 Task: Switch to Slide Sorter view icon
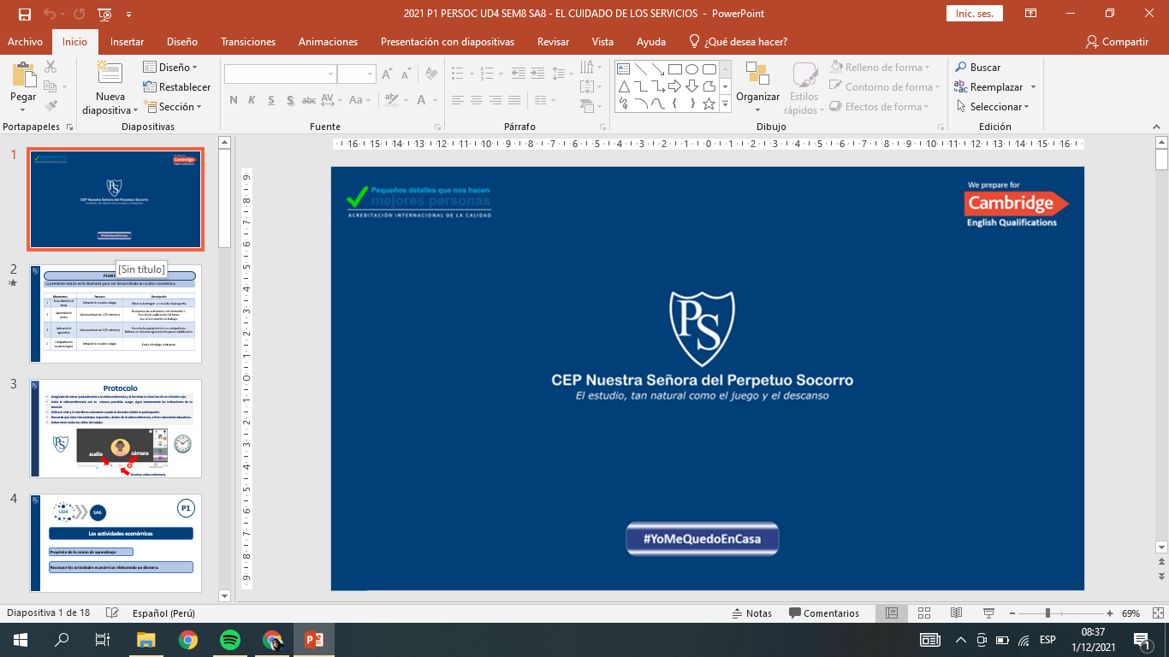pyautogui.click(x=924, y=613)
